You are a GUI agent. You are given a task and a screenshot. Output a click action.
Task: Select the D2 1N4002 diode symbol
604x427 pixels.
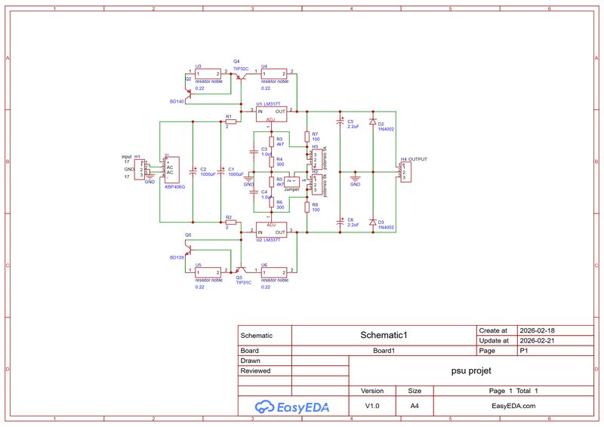point(372,121)
